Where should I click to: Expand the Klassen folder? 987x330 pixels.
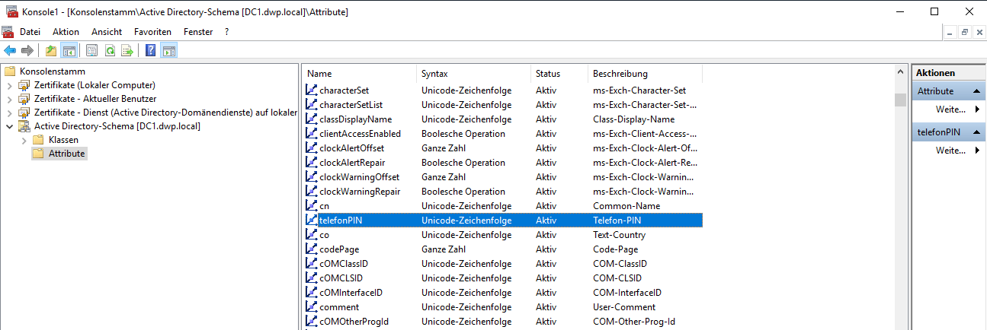click(x=24, y=140)
